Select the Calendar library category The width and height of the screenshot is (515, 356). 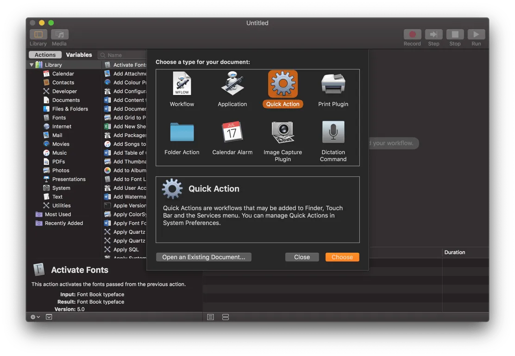pyautogui.click(x=63, y=74)
